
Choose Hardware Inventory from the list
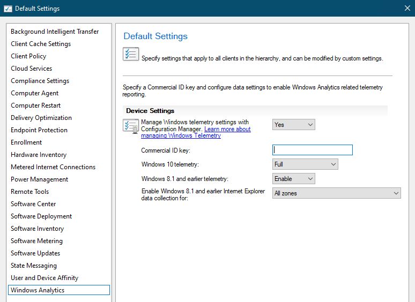coord(39,155)
